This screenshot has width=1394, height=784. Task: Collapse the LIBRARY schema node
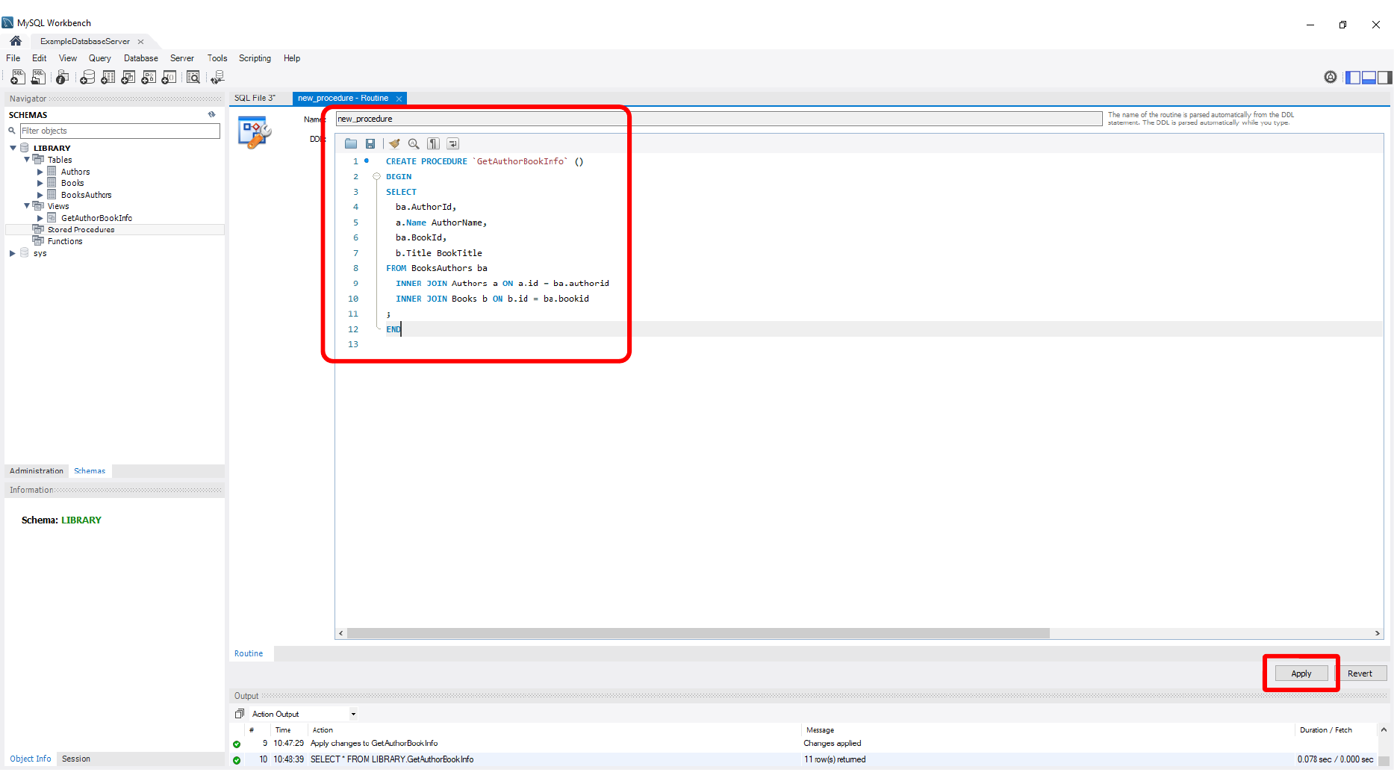(13, 148)
